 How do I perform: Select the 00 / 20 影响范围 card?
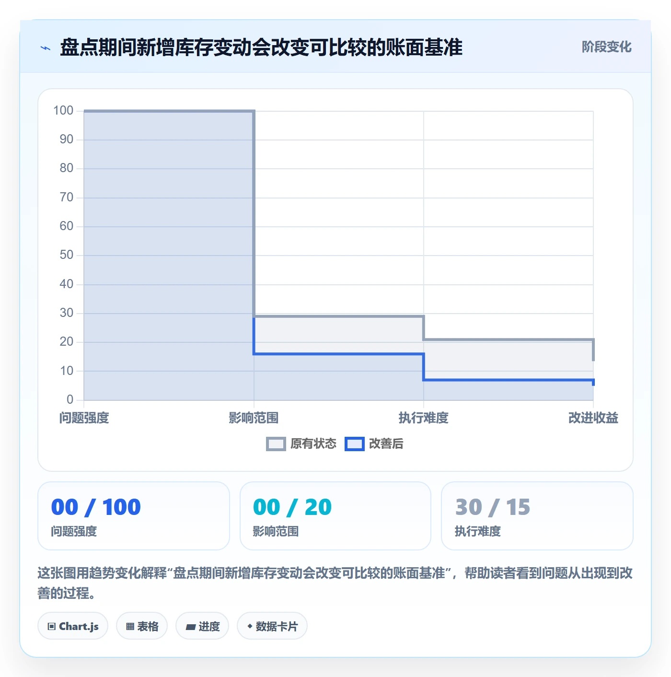tap(335, 516)
